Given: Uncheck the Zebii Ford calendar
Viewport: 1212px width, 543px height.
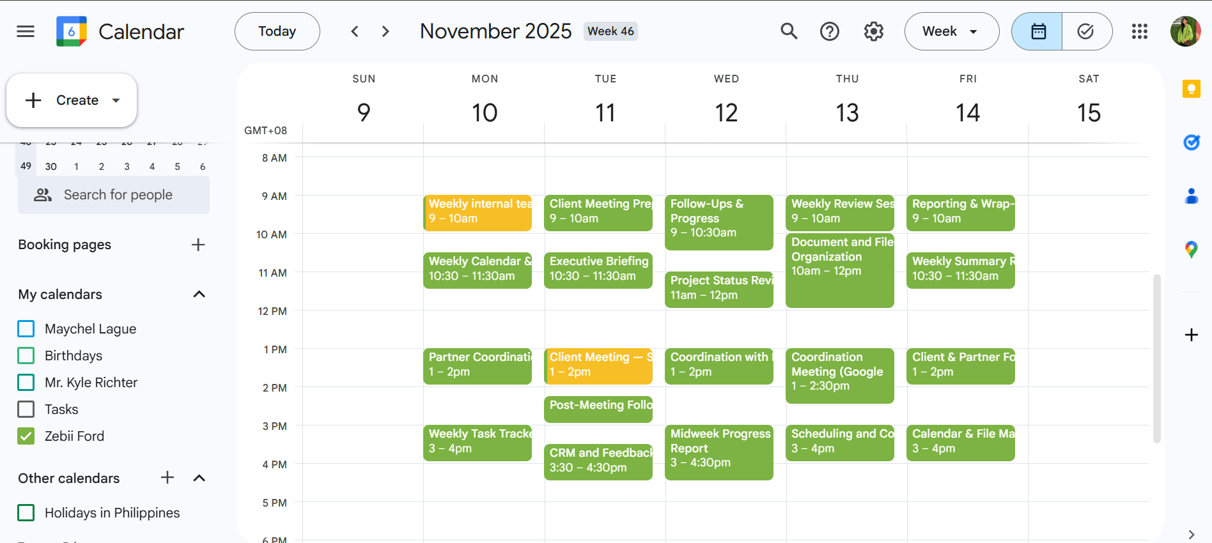Looking at the screenshot, I should tap(26, 436).
